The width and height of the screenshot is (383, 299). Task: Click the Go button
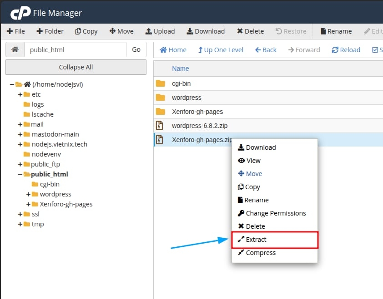[x=136, y=49]
